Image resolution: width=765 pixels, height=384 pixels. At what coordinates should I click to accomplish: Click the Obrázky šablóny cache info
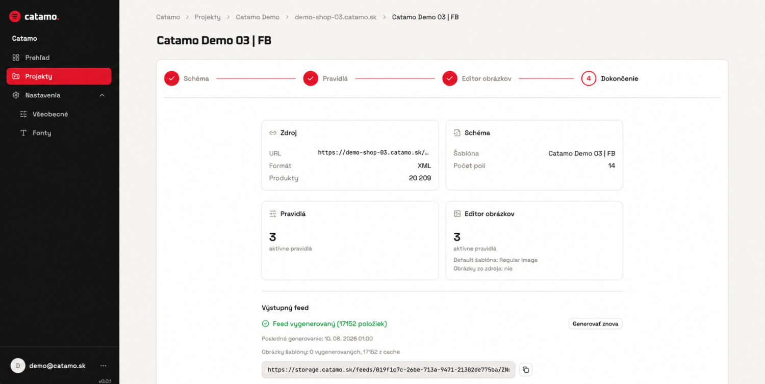(331, 352)
